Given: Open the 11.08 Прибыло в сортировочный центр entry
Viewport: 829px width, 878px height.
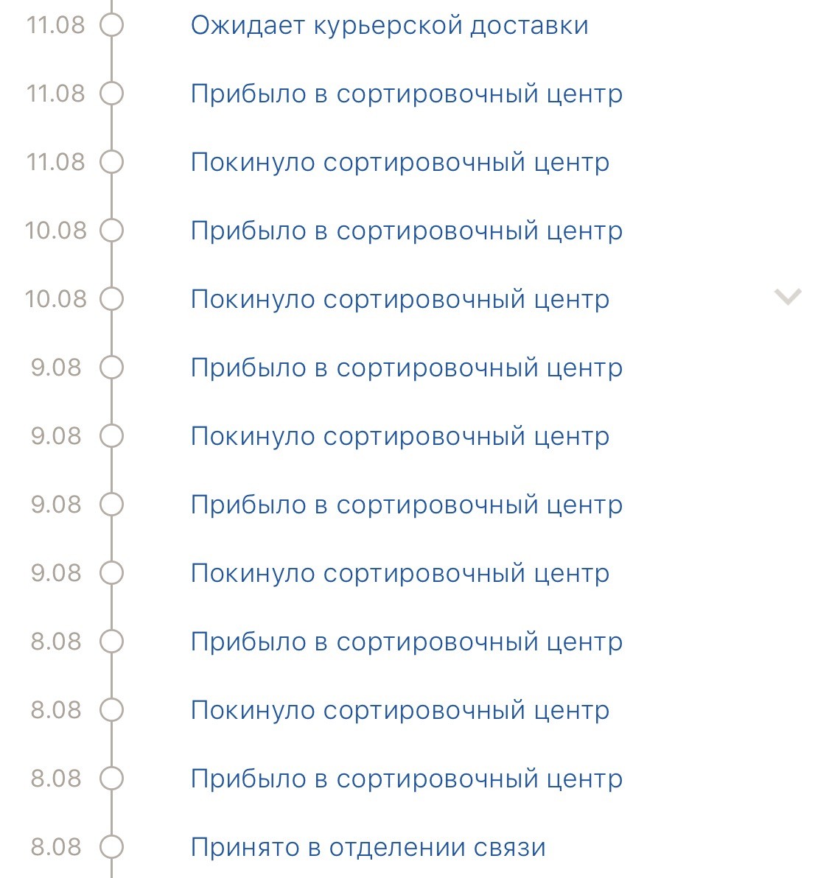Looking at the screenshot, I should tap(407, 94).
